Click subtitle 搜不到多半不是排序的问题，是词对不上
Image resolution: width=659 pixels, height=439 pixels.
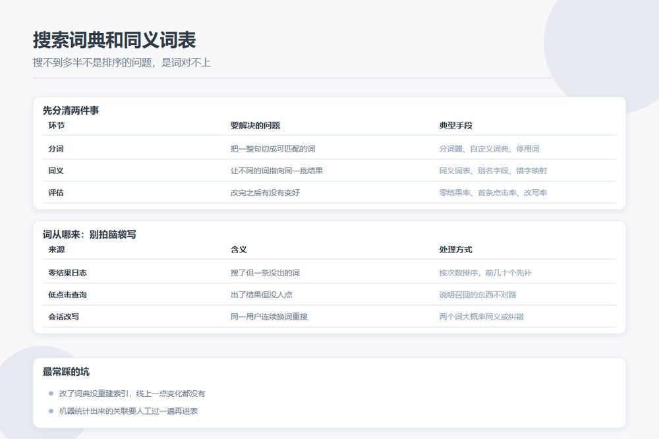tap(122, 63)
